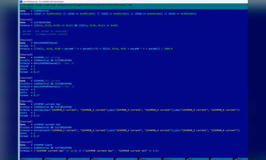Click the Name = 12VHPWR current max line
Viewport: 266px width, 160px height.
(x=40, y=104)
